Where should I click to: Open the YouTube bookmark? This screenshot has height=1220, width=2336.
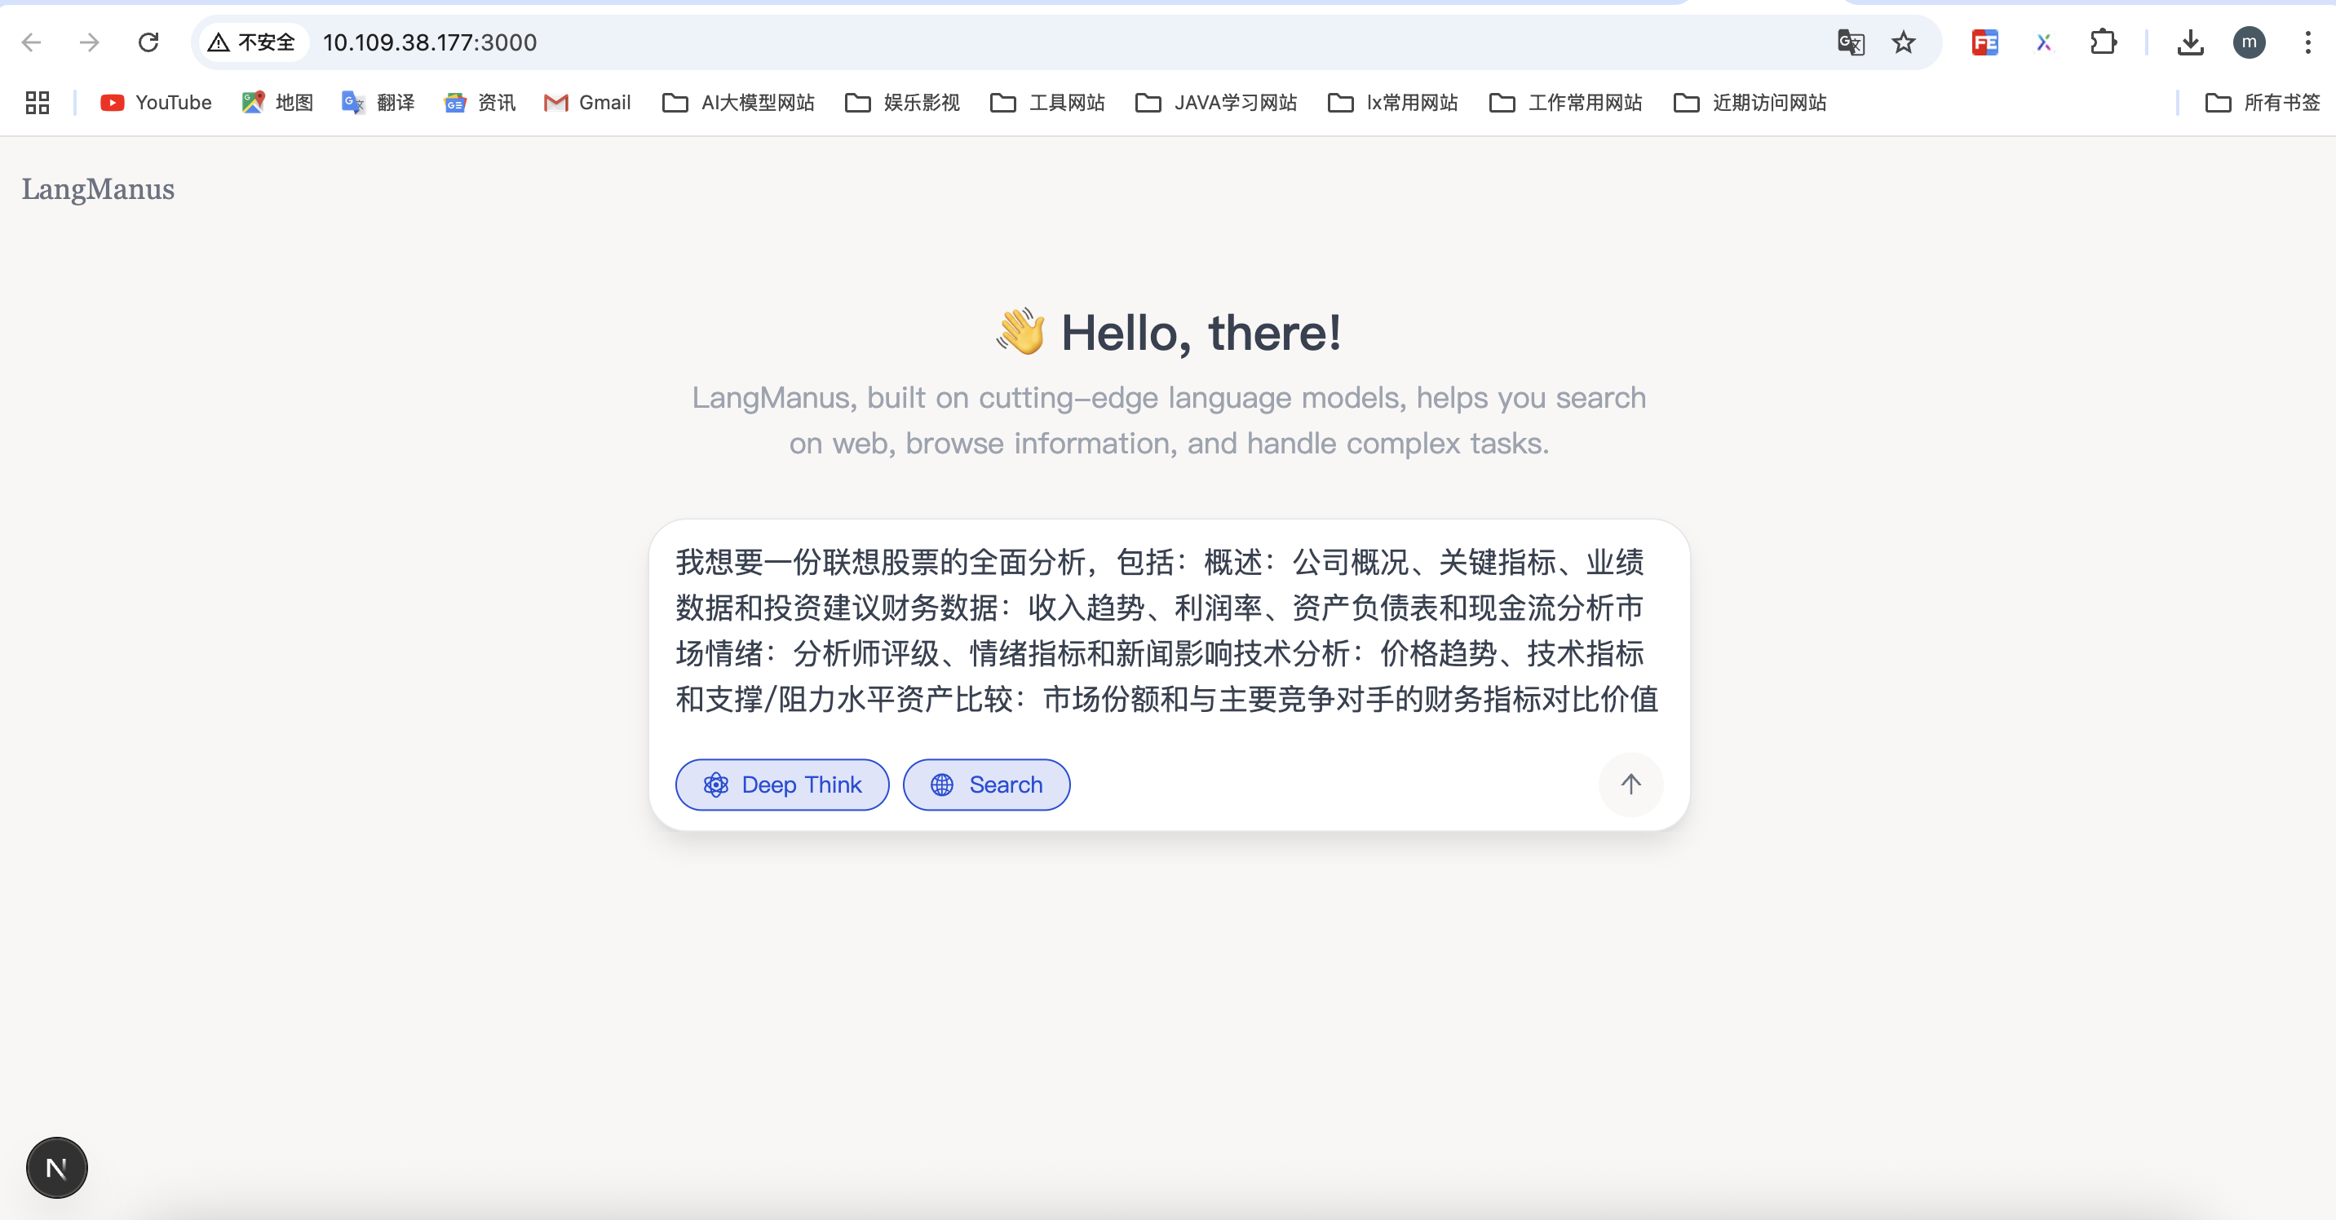[x=156, y=103]
